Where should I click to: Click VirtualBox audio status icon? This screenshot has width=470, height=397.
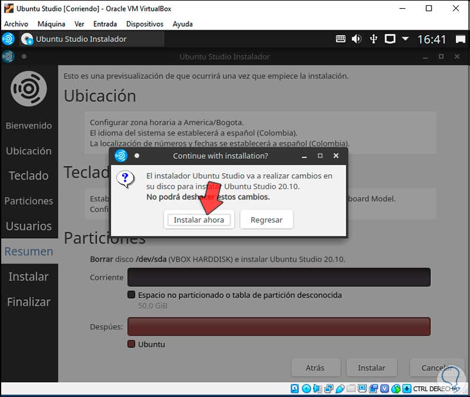click(x=317, y=389)
